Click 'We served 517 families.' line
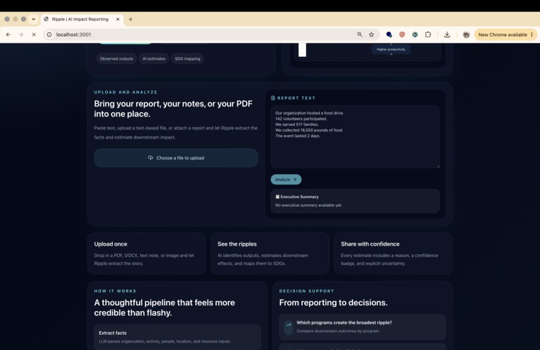Screen dimensions: 540x350 (297, 124)
